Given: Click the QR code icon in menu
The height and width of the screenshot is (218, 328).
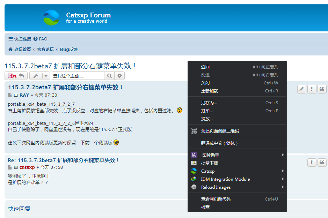Looking at the screenshot, I should (194, 131).
